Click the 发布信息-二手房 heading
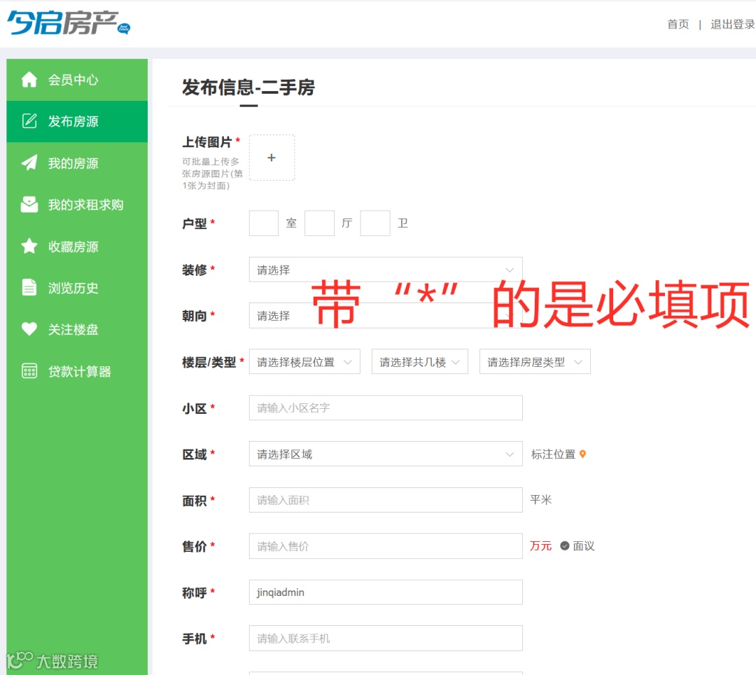This screenshot has width=756, height=675. 248,88
